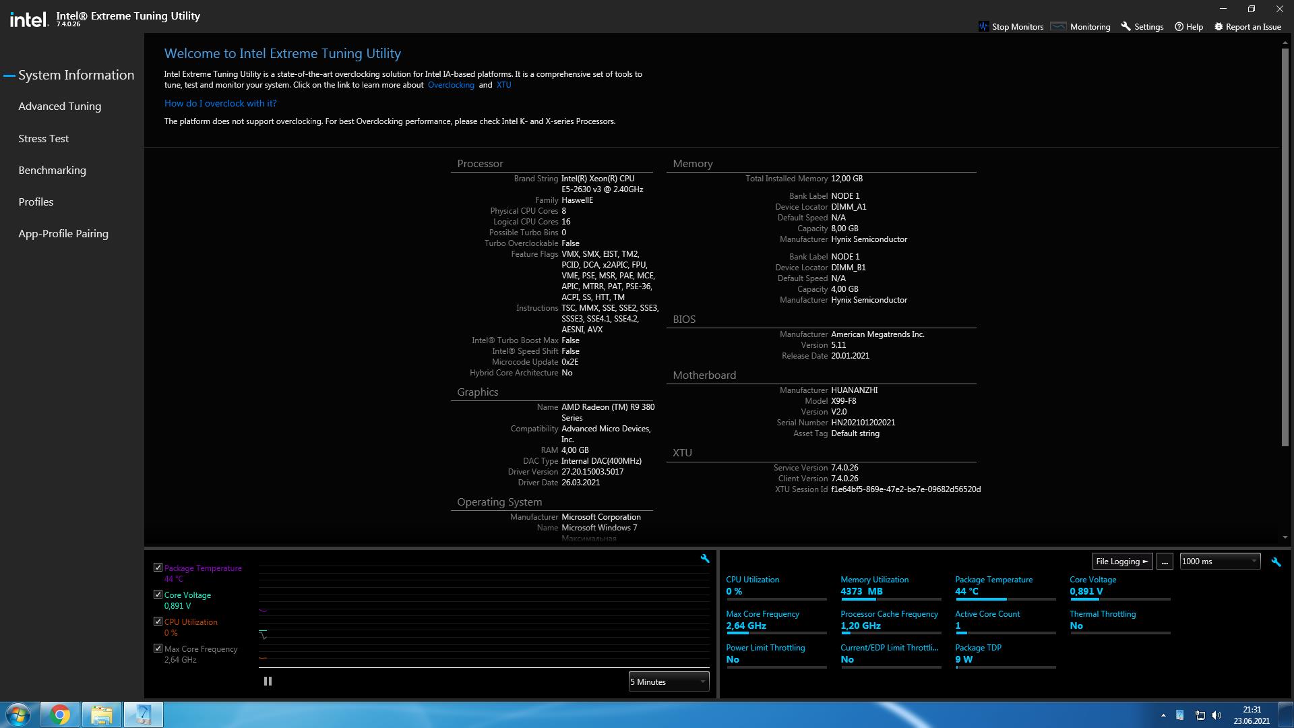Open the Monitoring view icon
This screenshot has height=728, width=1294.
point(1059,27)
